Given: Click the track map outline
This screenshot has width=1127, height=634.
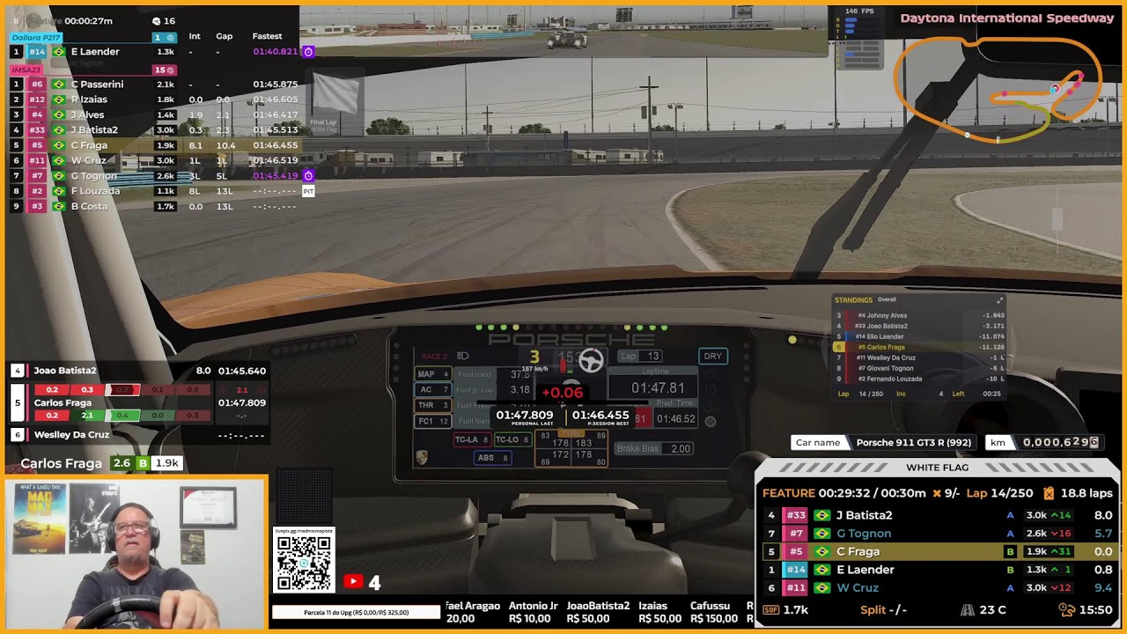Looking at the screenshot, I should [x=998, y=88].
